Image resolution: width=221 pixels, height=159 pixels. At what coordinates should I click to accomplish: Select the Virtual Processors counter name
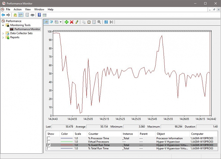98,142
